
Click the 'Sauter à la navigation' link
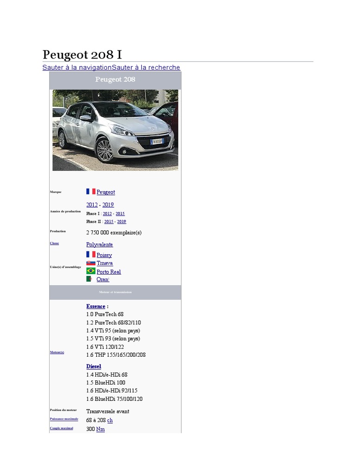pyautogui.click(x=77, y=67)
